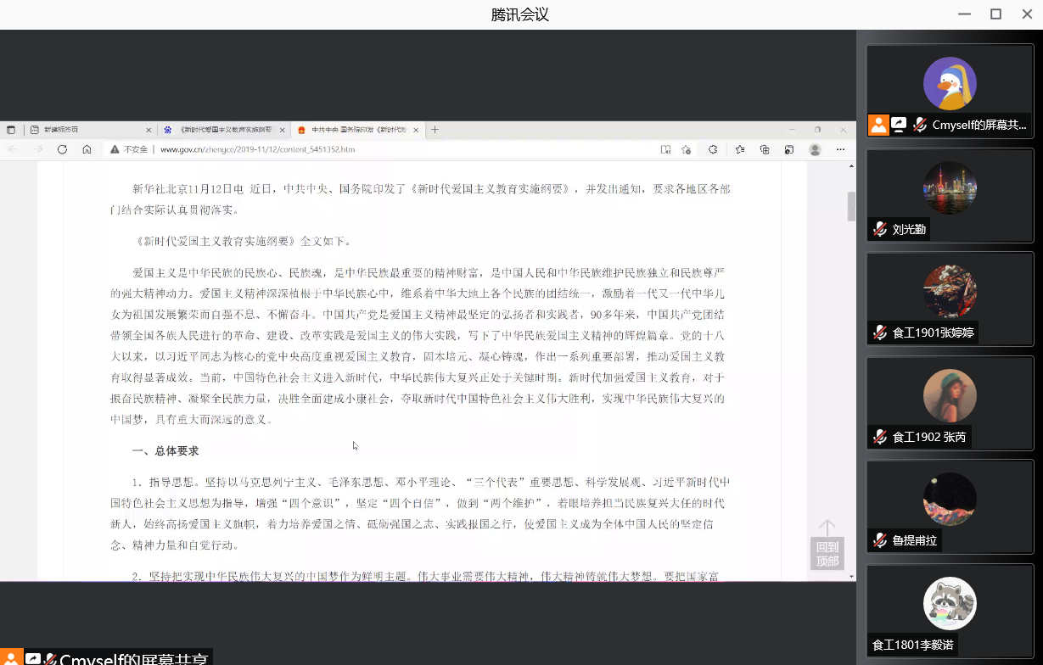
Task: Click the muted microphone icon on 食工1901张婷婷
Action: [x=879, y=332]
